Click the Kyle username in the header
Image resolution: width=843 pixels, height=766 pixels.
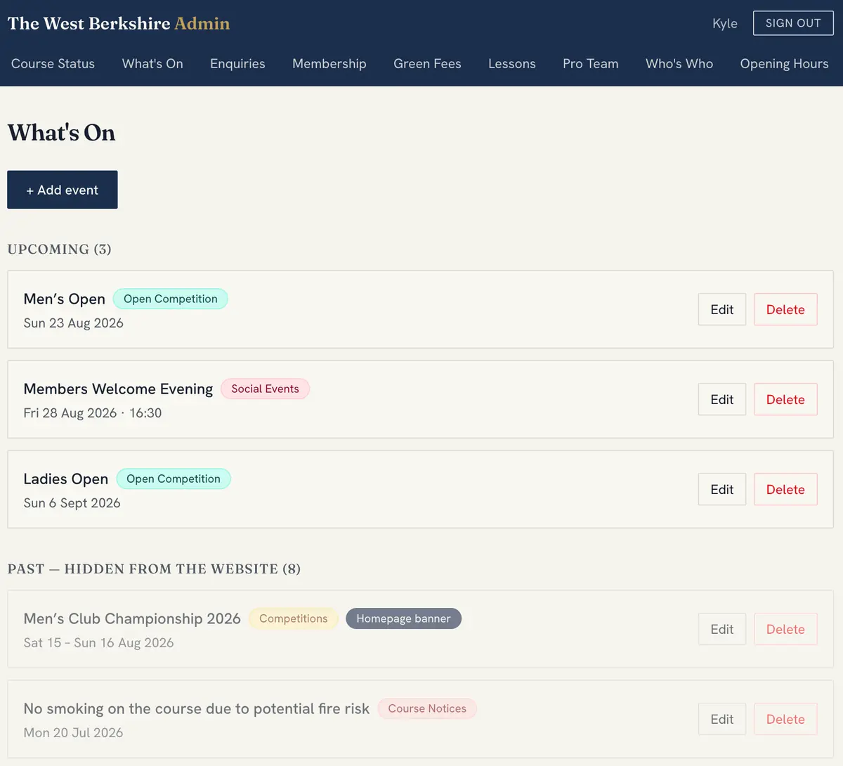coord(725,23)
